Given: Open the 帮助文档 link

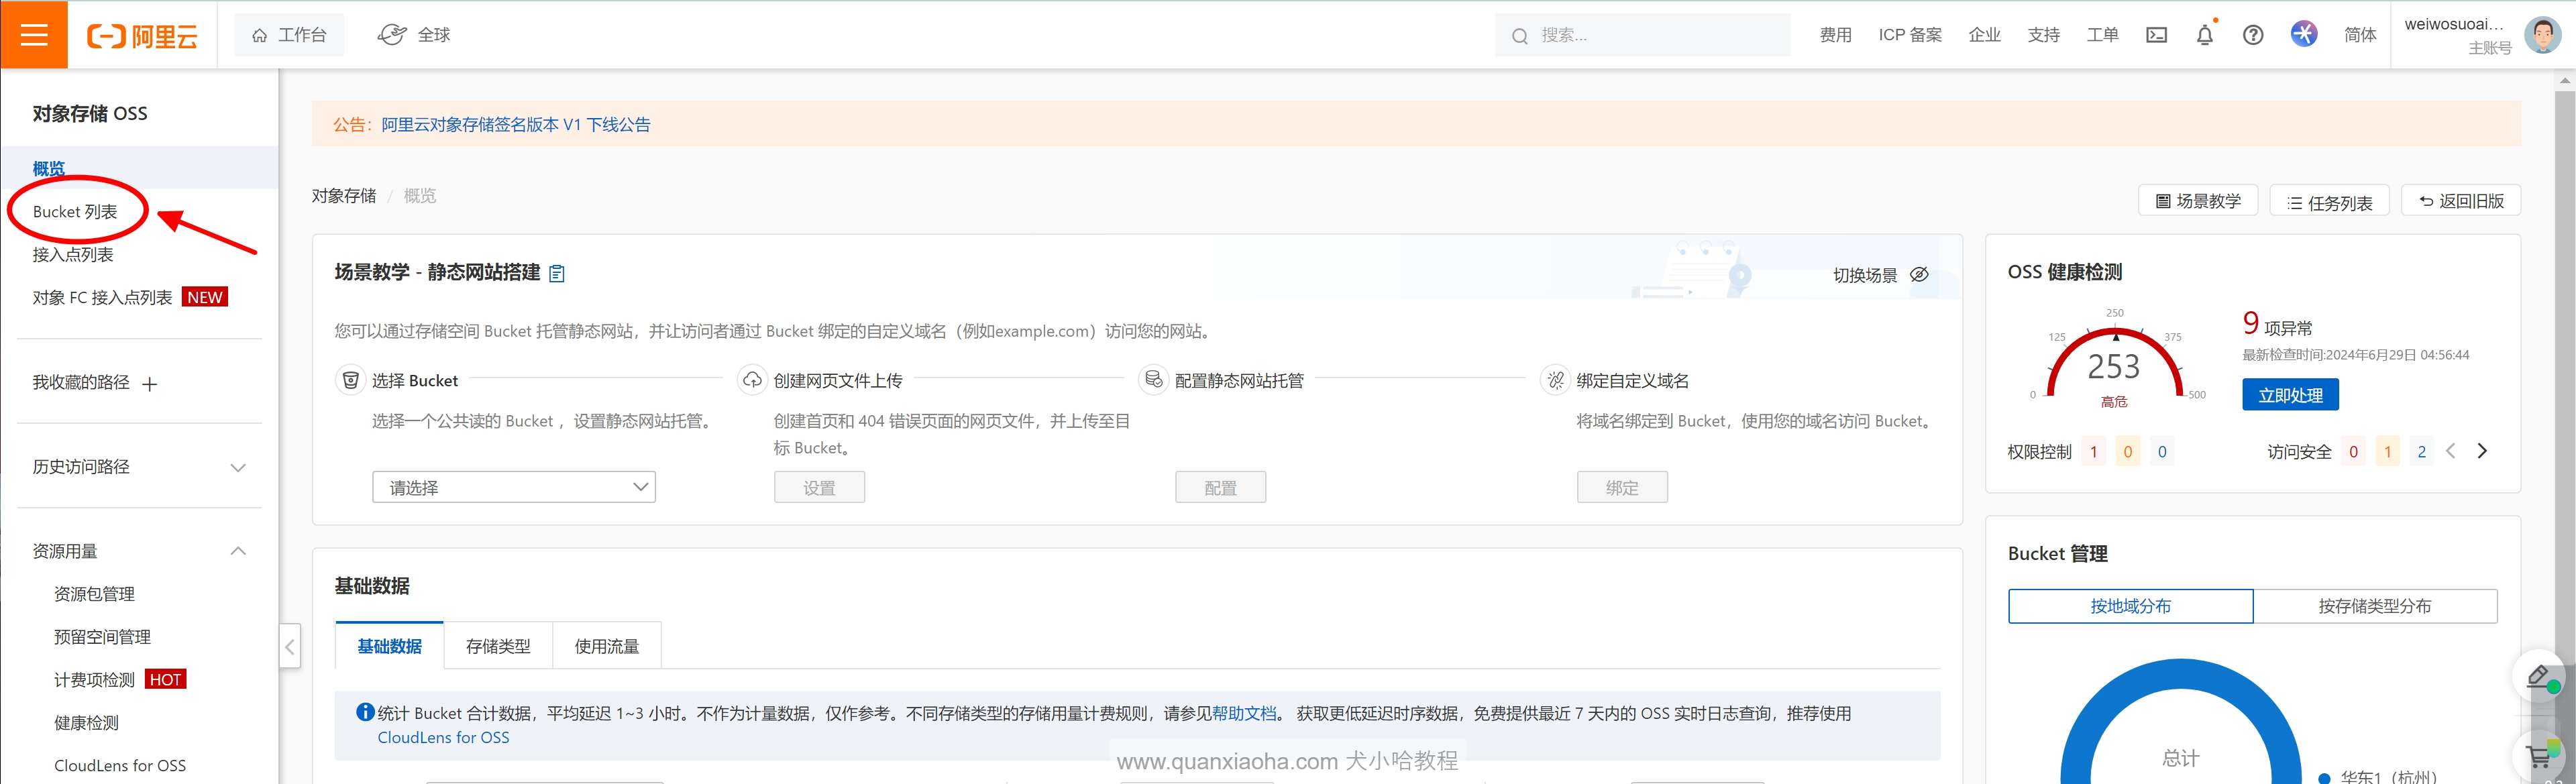Looking at the screenshot, I should pyautogui.click(x=1244, y=713).
